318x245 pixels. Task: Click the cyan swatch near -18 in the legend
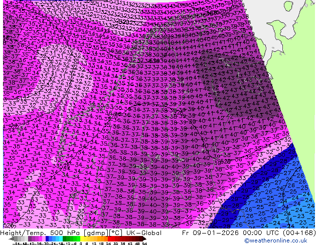(61, 238)
